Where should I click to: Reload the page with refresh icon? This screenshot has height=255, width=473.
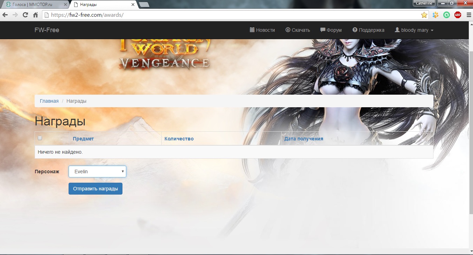(25, 15)
